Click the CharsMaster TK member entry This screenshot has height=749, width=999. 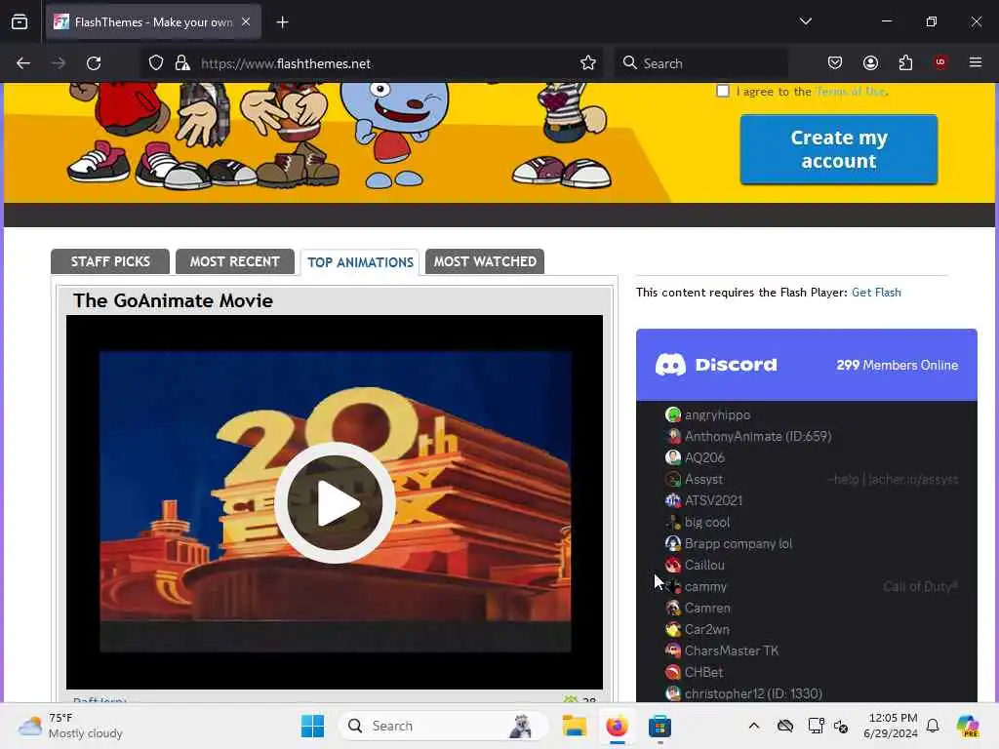(721, 650)
